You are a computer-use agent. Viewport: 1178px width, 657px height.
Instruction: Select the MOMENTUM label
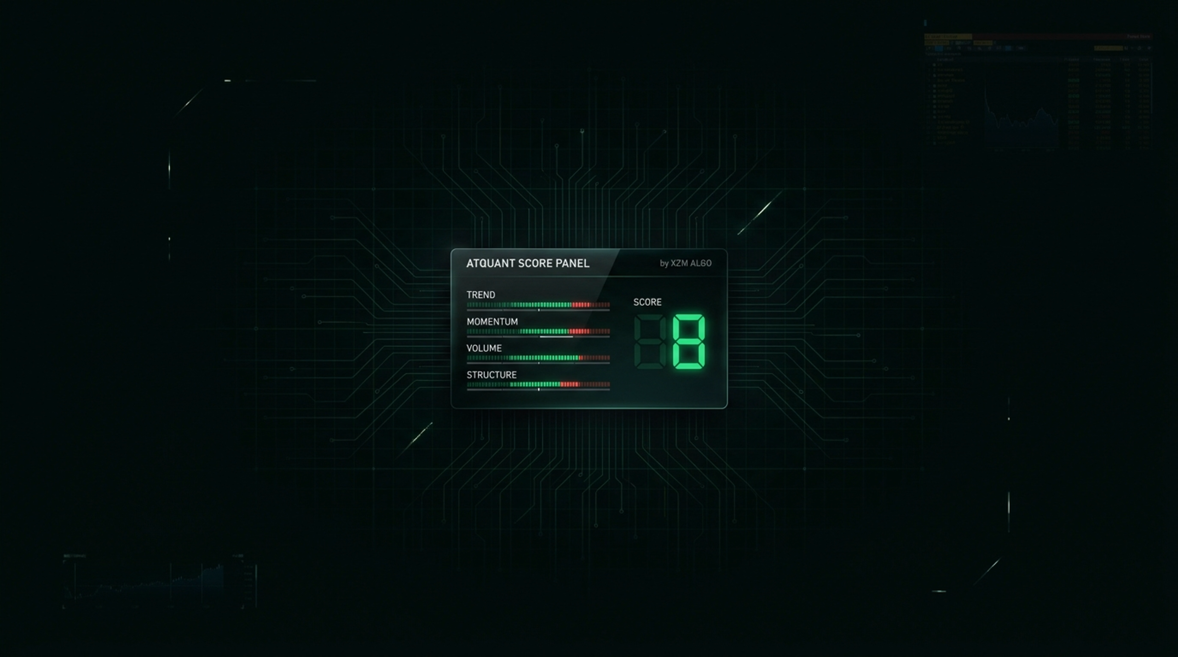(x=492, y=321)
